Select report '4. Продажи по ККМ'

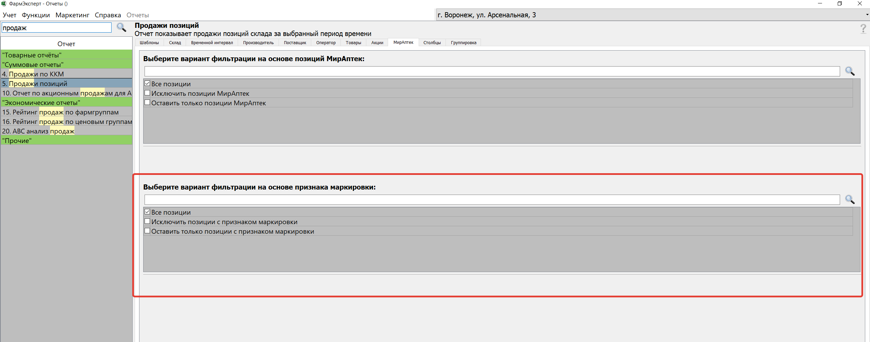click(x=33, y=74)
